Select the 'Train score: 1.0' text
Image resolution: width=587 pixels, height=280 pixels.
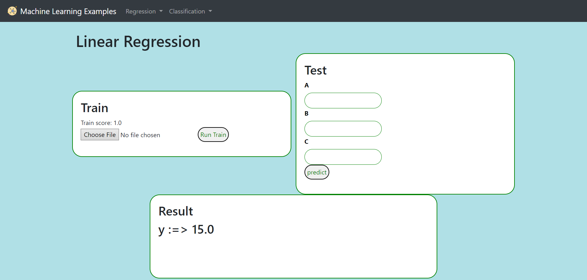pyautogui.click(x=101, y=123)
